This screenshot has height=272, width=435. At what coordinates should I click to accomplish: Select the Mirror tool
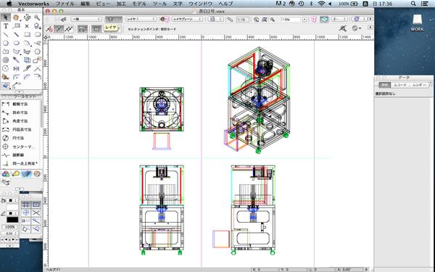click(16, 69)
